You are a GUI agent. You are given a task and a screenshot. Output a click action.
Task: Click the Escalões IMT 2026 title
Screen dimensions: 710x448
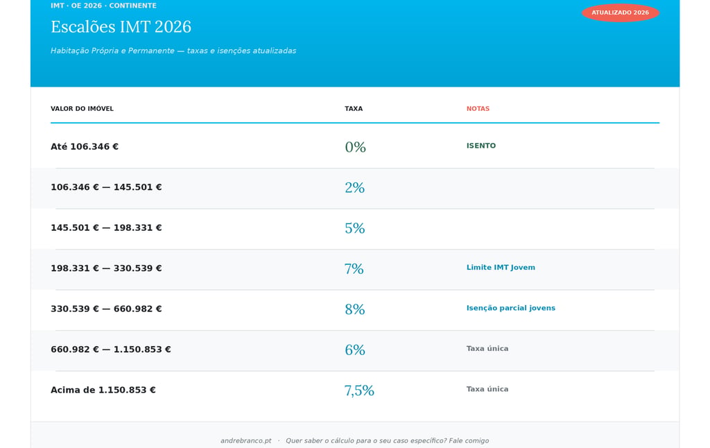[x=121, y=27]
